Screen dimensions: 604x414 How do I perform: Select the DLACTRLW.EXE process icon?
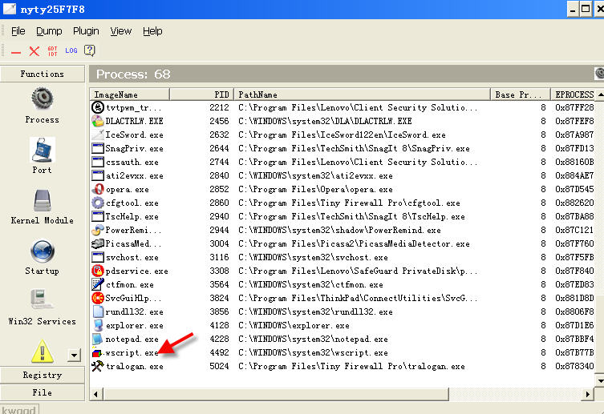pos(98,121)
